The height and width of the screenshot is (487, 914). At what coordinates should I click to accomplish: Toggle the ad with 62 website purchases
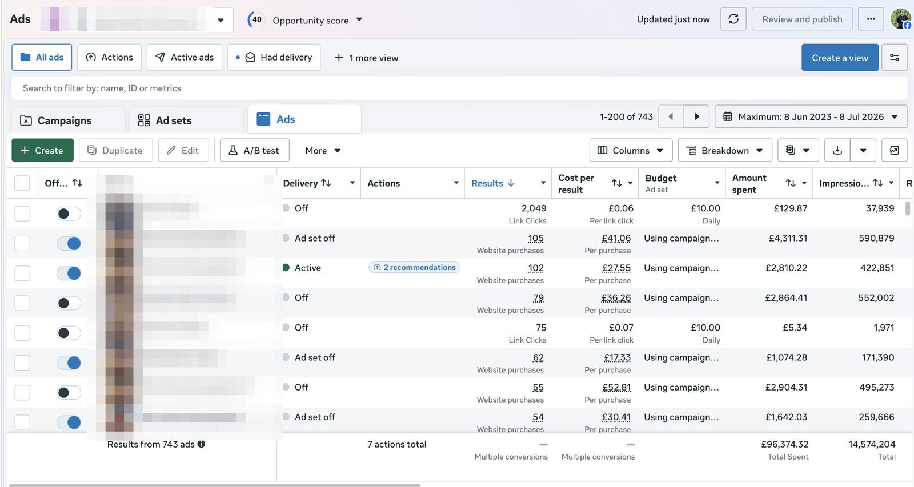tap(69, 363)
